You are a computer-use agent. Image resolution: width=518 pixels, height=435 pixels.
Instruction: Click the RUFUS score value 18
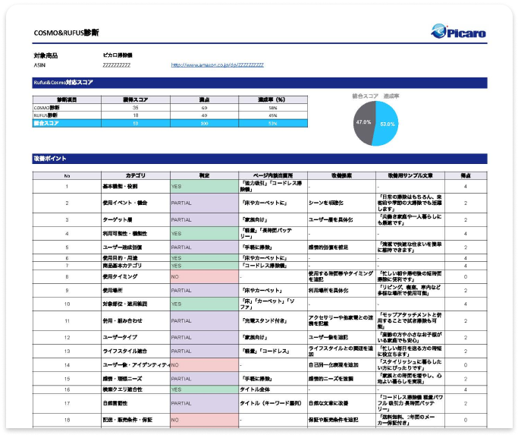point(136,115)
